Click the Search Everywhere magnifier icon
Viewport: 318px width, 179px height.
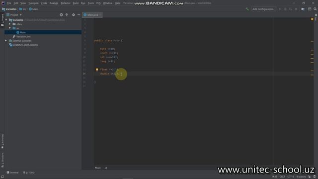(x=315, y=9)
